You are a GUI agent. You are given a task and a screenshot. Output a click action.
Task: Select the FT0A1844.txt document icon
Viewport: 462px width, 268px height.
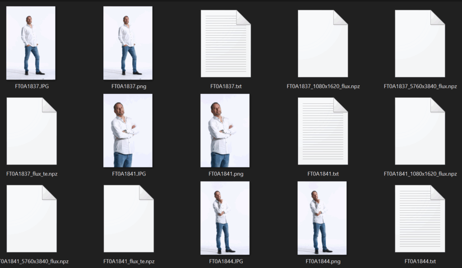tap(420, 218)
